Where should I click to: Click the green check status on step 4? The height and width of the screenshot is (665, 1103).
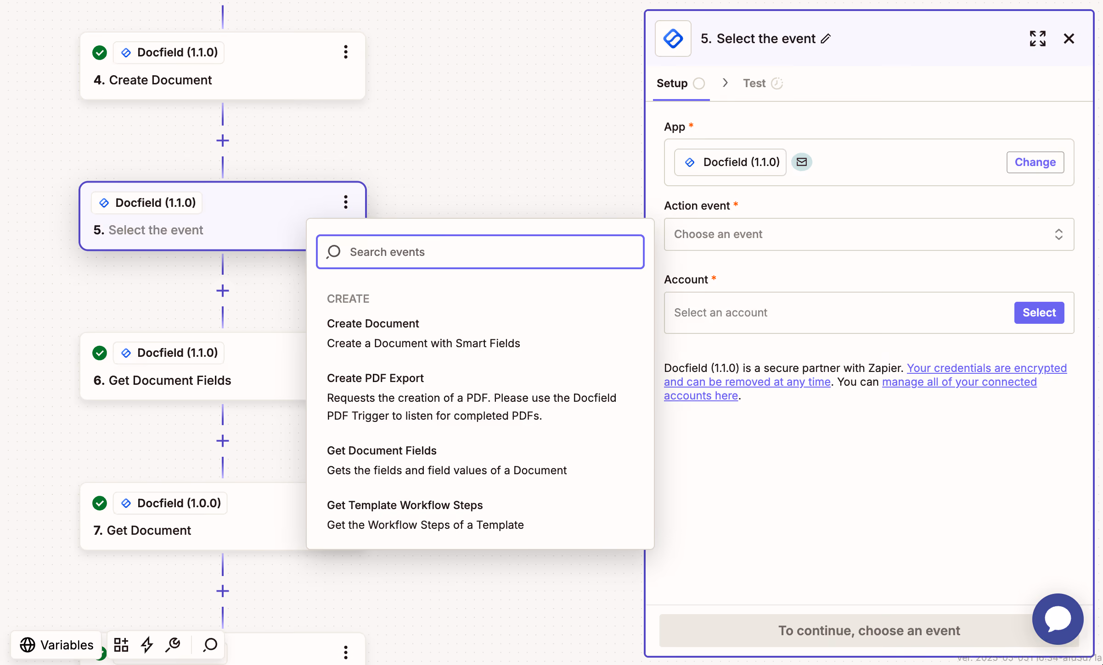pos(100,52)
